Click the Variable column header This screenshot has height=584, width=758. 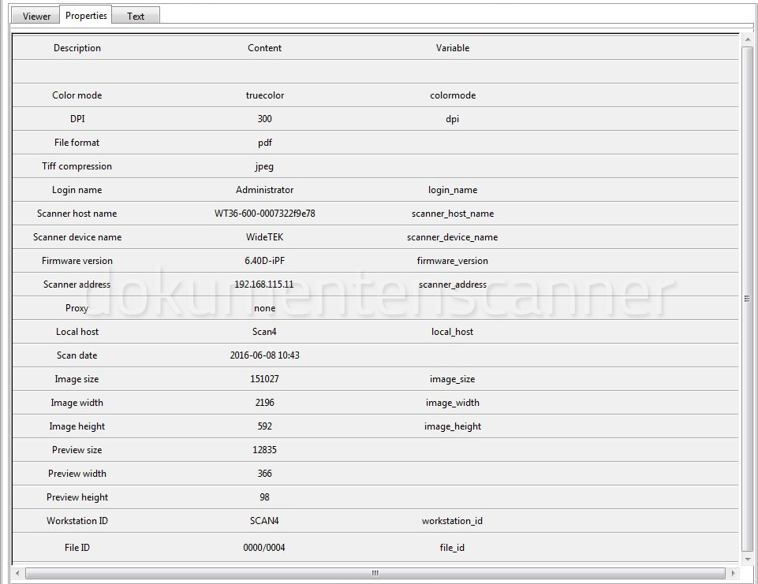pyautogui.click(x=453, y=48)
